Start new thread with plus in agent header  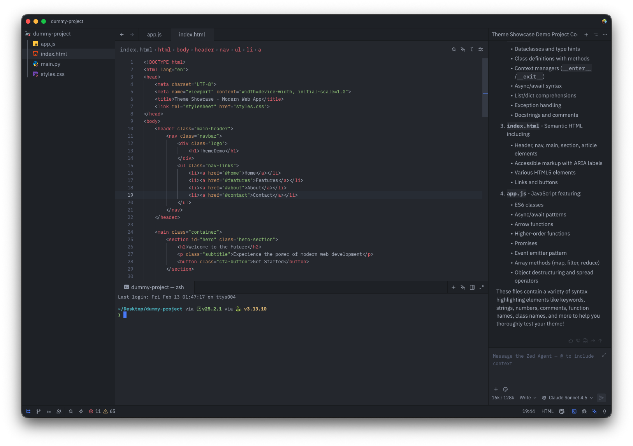[x=586, y=35]
